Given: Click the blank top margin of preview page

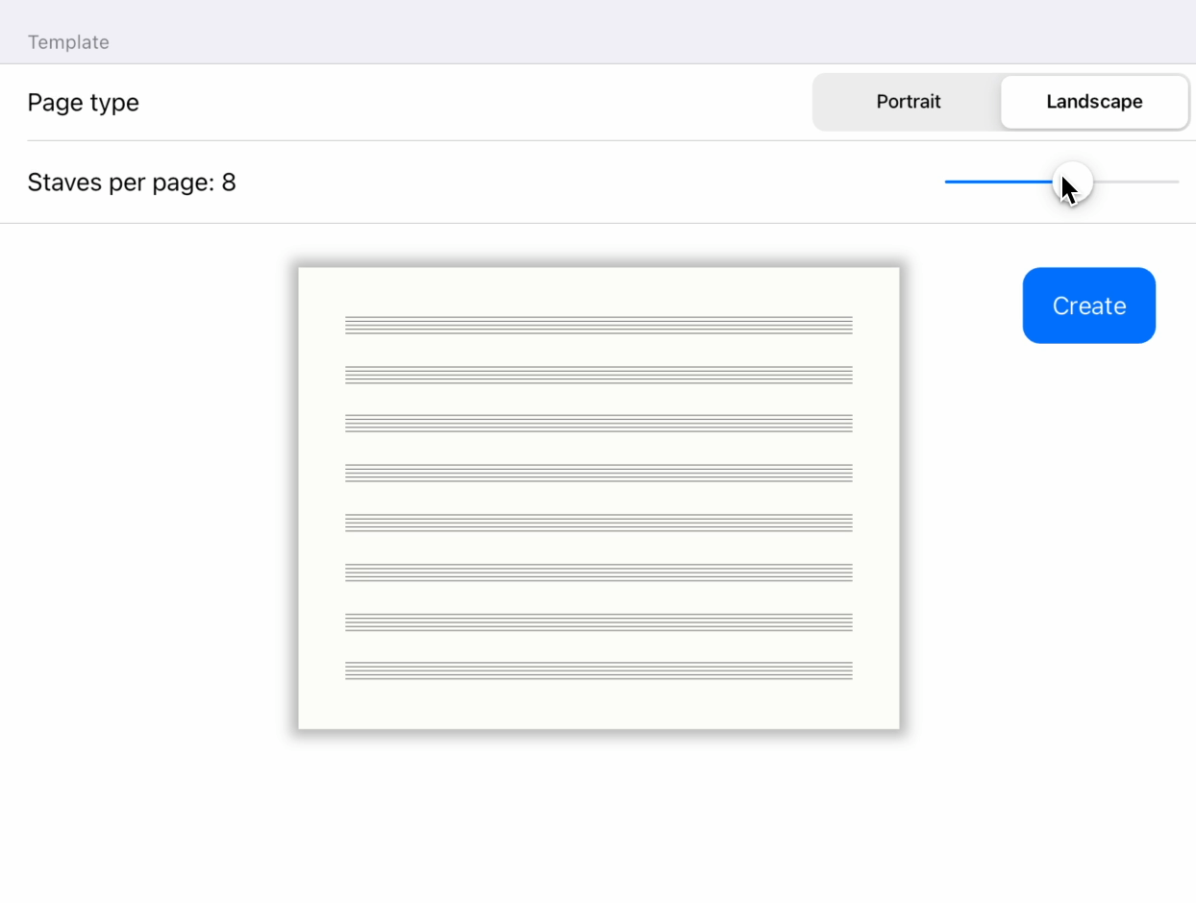Looking at the screenshot, I should [x=598, y=290].
